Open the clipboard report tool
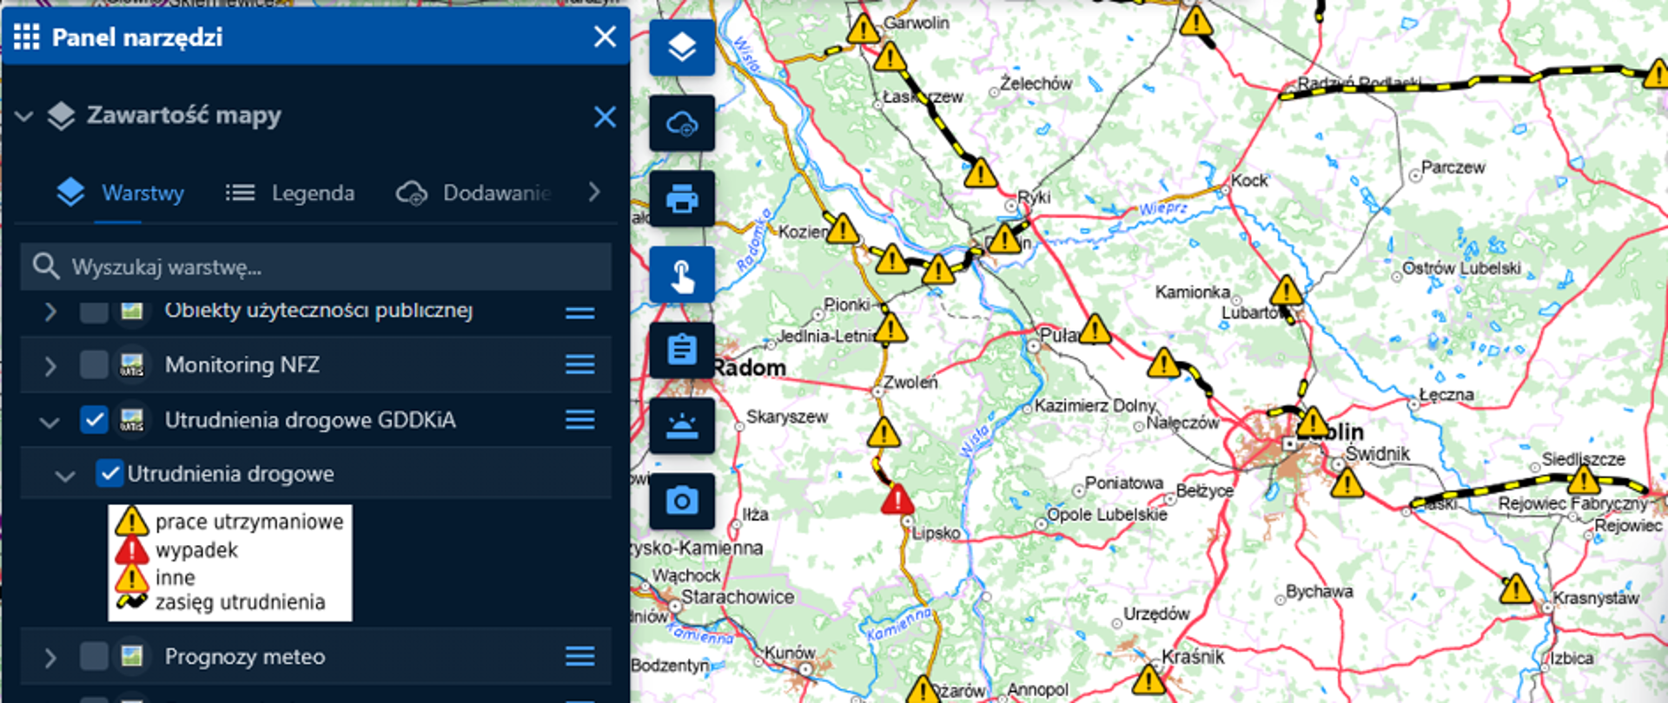Screen dimensions: 1668x703 [x=682, y=351]
